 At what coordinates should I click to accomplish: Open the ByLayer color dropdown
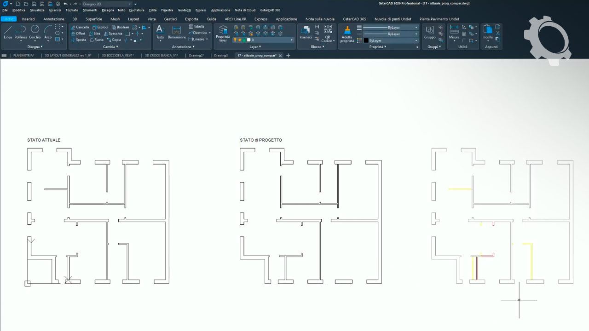tap(416, 40)
